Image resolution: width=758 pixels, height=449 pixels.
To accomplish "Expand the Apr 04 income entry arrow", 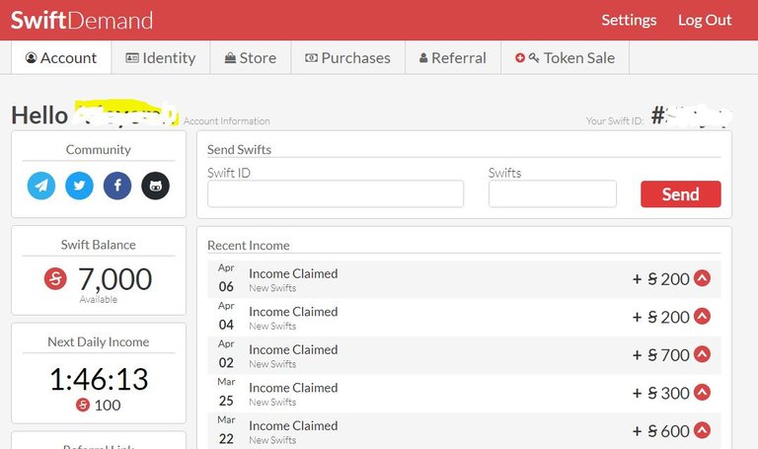I will click(702, 316).
